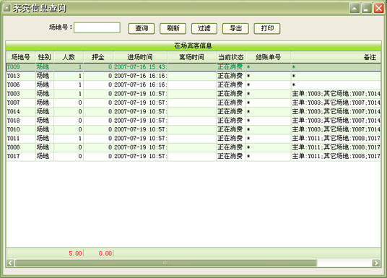Select venue cell Y010
This screenshot has width=387, height=278.
click(21, 129)
